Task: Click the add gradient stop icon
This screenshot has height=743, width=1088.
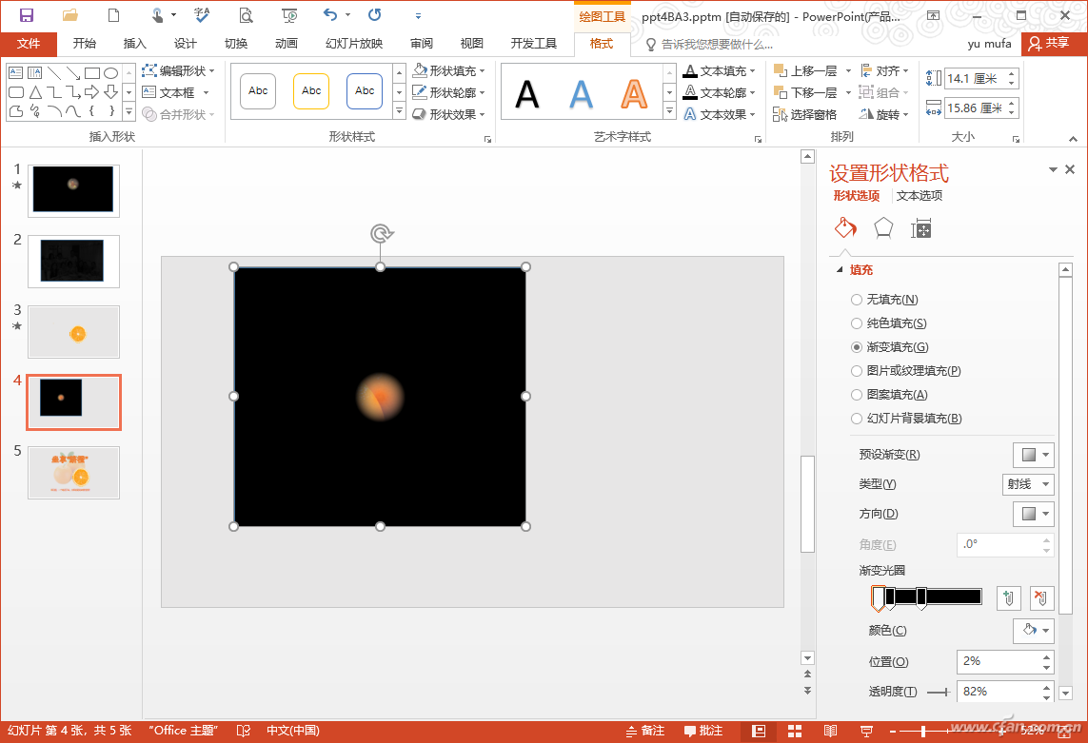Action: 1009,598
